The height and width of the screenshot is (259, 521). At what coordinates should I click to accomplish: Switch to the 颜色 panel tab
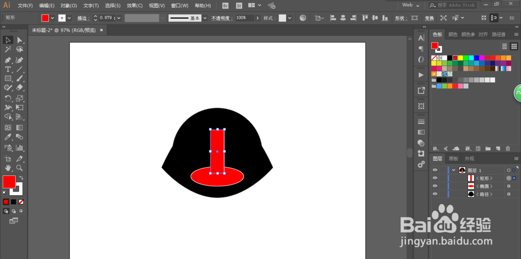click(x=453, y=34)
